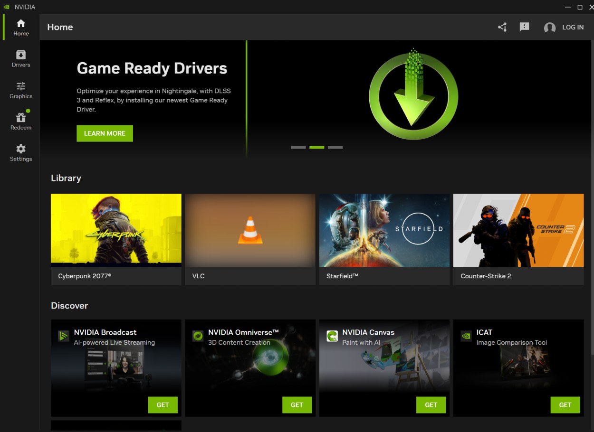Open Starfield from the Library
594x432 pixels.
coord(384,229)
